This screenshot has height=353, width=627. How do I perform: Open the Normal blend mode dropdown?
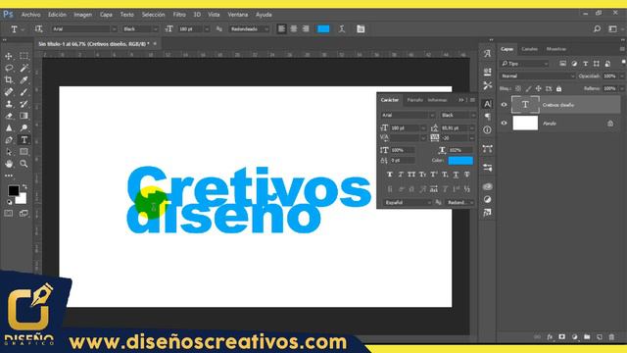(537, 76)
